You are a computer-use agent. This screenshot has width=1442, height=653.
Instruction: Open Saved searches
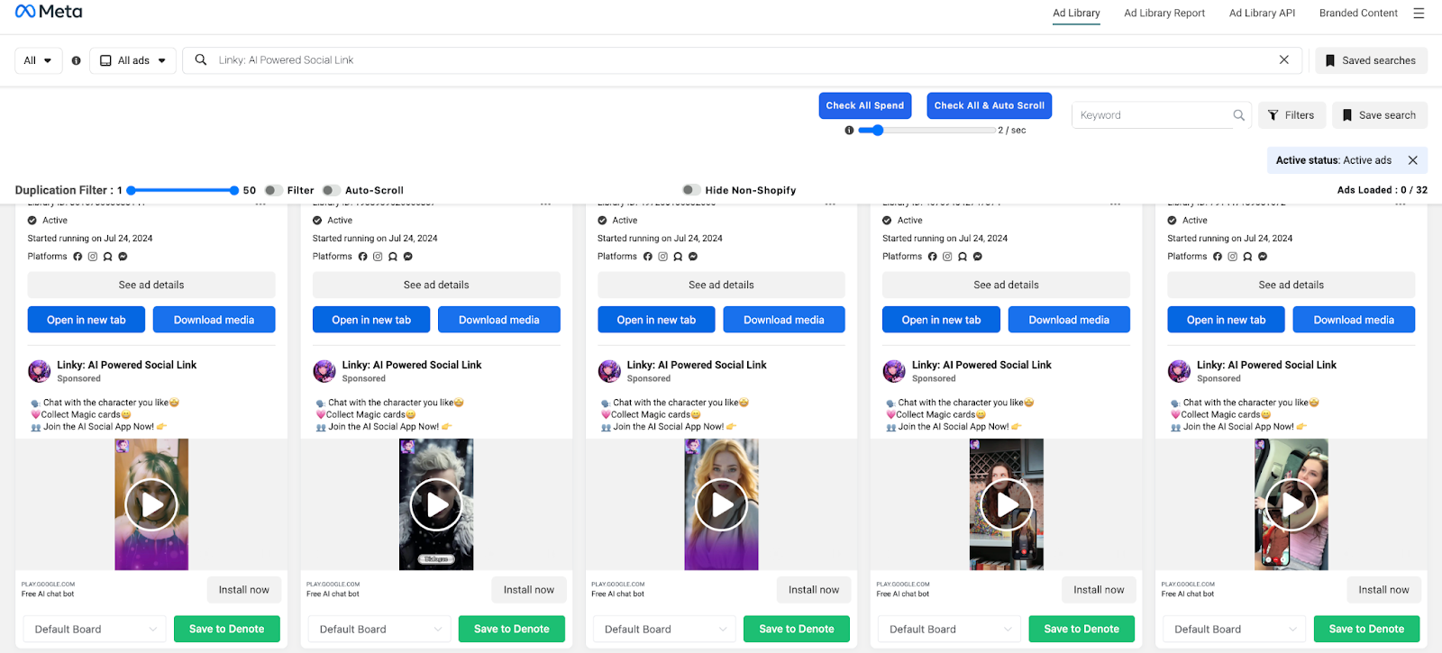[x=1371, y=60]
